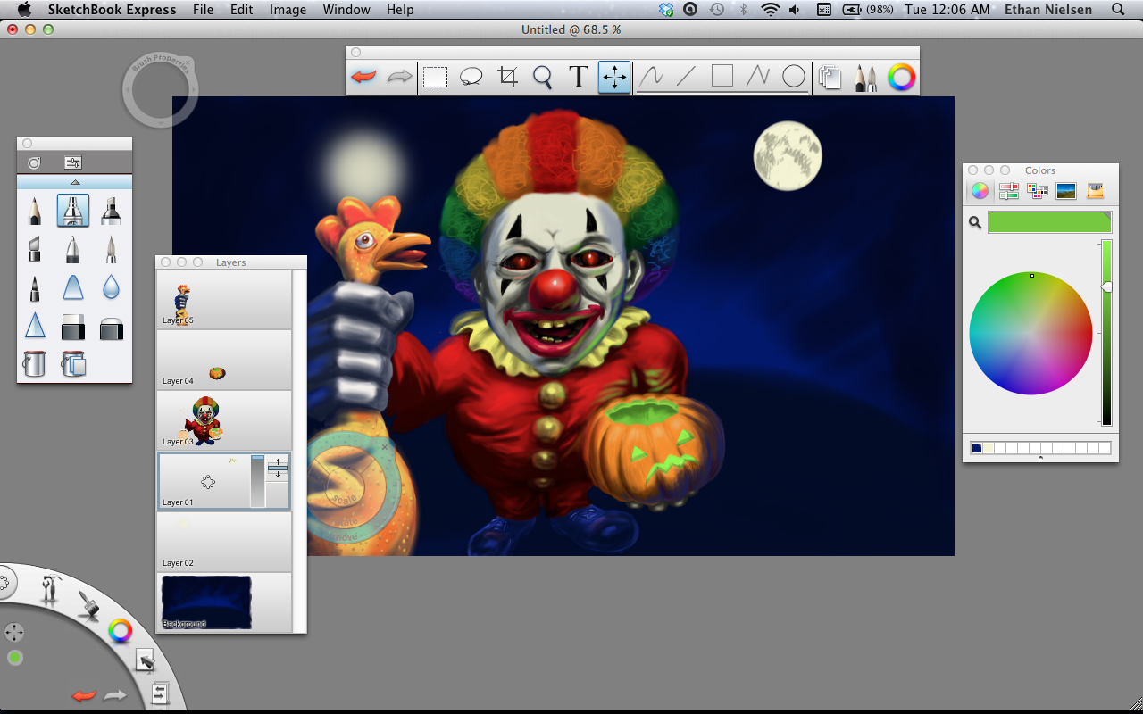1143x714 pixels.
Task: Switch to crayons tab in Colors
Action: (1095, 190)
